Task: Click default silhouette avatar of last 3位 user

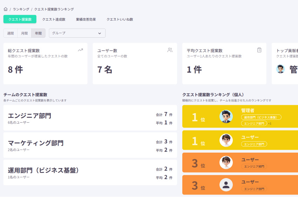Action: (x=226, y=185)
